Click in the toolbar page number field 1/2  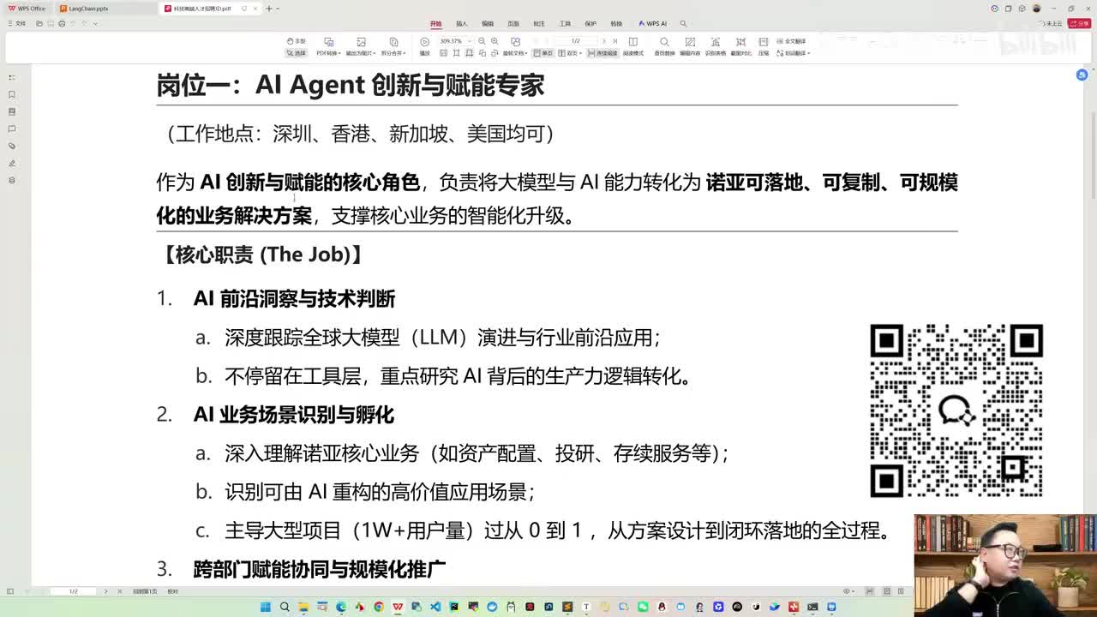[x=575, y=41]
